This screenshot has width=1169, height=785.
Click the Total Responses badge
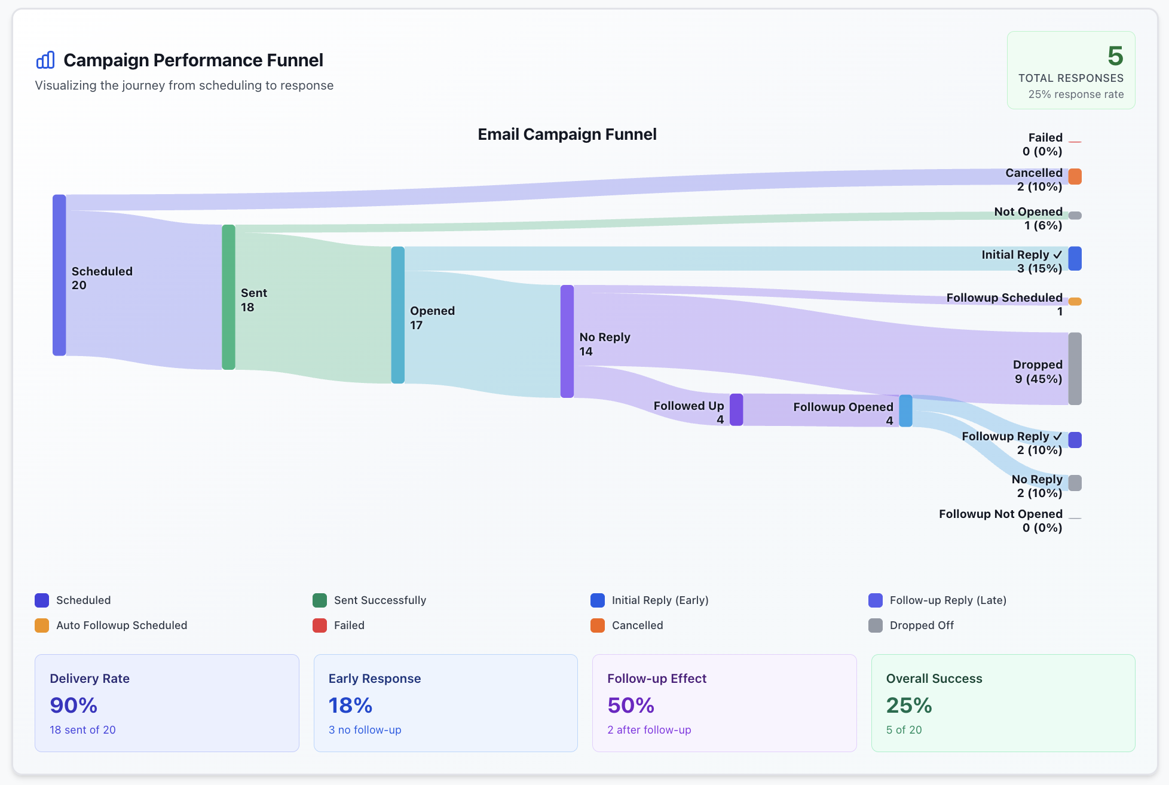point(1070,70)
